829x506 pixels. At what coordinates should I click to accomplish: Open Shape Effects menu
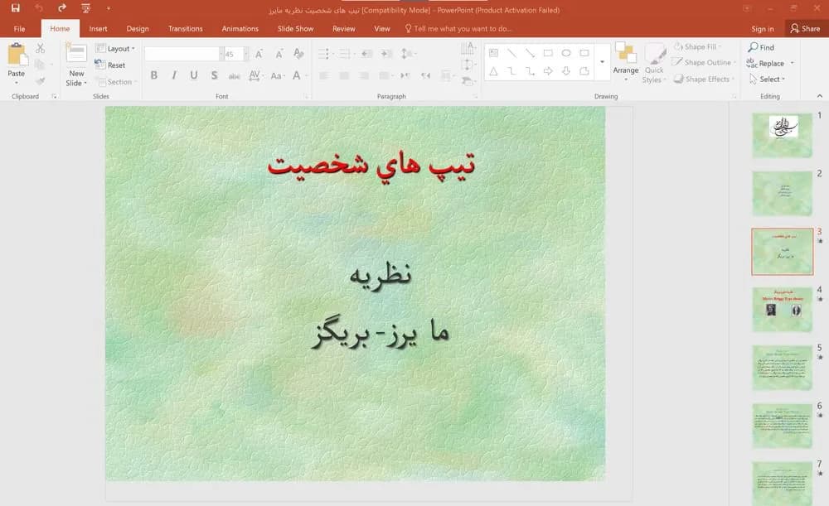[x=704, y=79]
